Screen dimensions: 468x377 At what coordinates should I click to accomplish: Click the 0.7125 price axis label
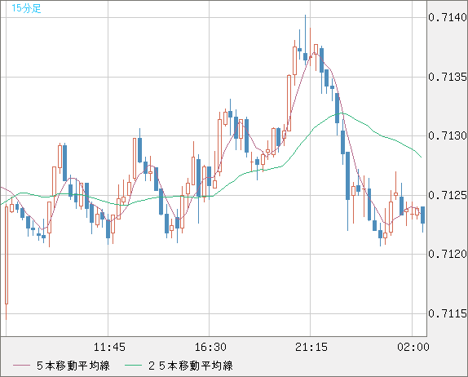click(x=448, y=195)
